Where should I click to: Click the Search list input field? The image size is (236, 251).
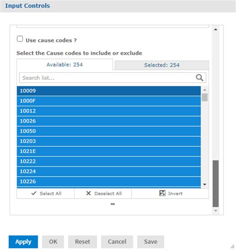pos(108,78)
